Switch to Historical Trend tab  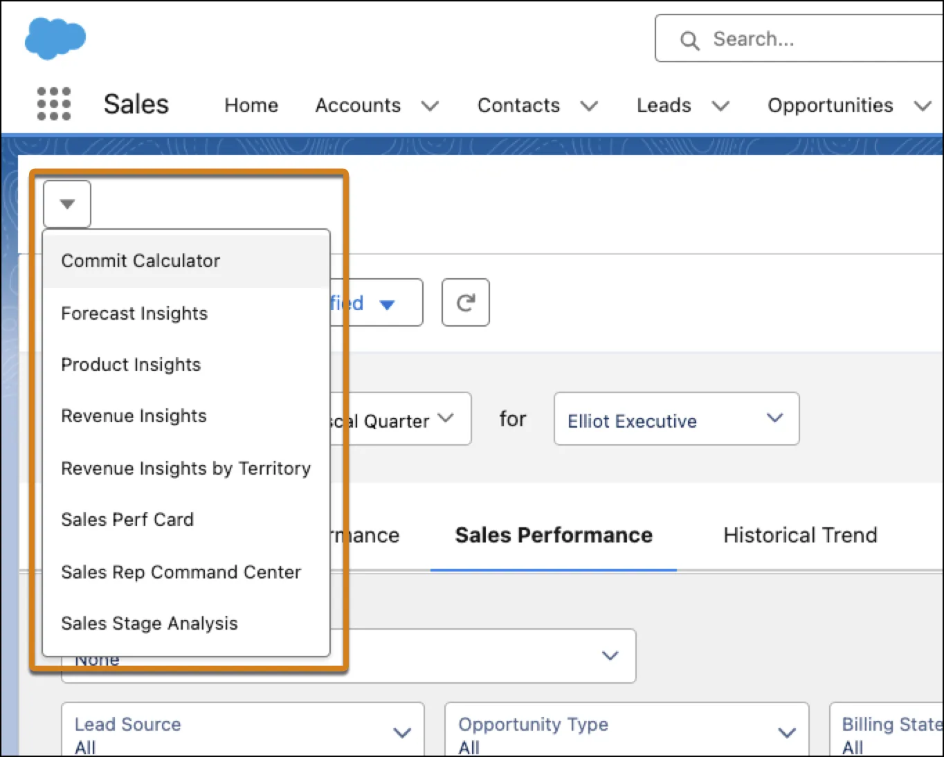[x=800, y=536]
